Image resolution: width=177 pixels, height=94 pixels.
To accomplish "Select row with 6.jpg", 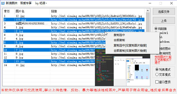I will click(x=55, y=46).
